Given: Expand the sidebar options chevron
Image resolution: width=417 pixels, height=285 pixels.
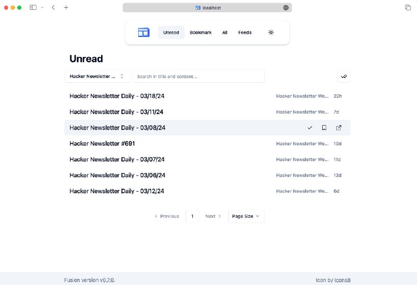Looking at the screenshot, I should coord(42,8).
